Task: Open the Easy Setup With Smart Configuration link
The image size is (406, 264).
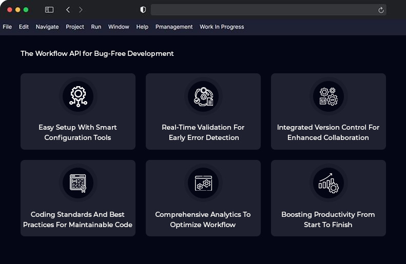Action: coord(78,132)
